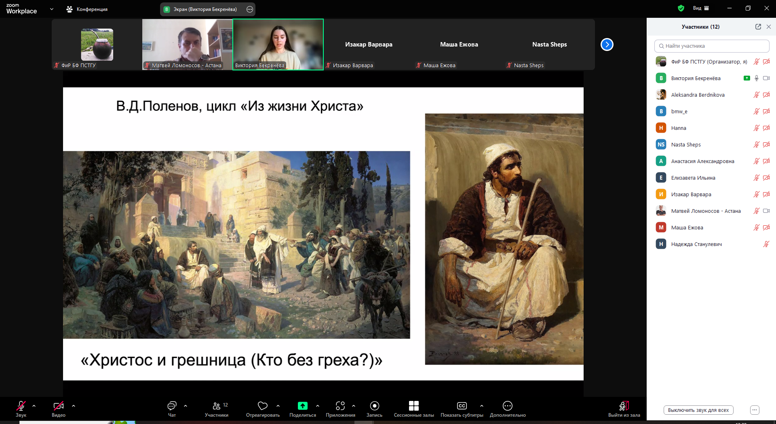776x424 pixels.
Task: Enable captions with Показать субтитры
Action: pos(462,409)
